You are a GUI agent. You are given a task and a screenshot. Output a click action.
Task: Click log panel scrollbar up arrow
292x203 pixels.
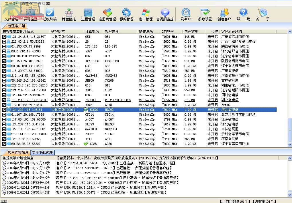tap(290, 158)
